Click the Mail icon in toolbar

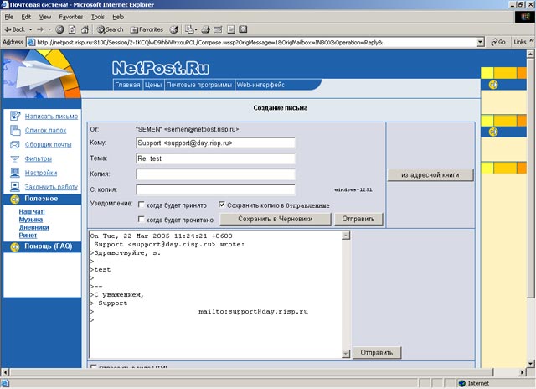coord(189,29)
